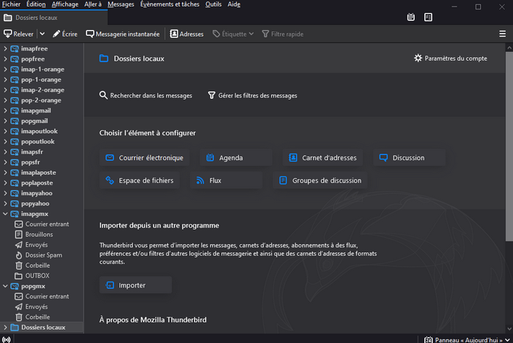Open the calendar tab icon
Image resolution: width=513 pixels, height=343 pixels.
pyautogui.click(x=410, y=18)
